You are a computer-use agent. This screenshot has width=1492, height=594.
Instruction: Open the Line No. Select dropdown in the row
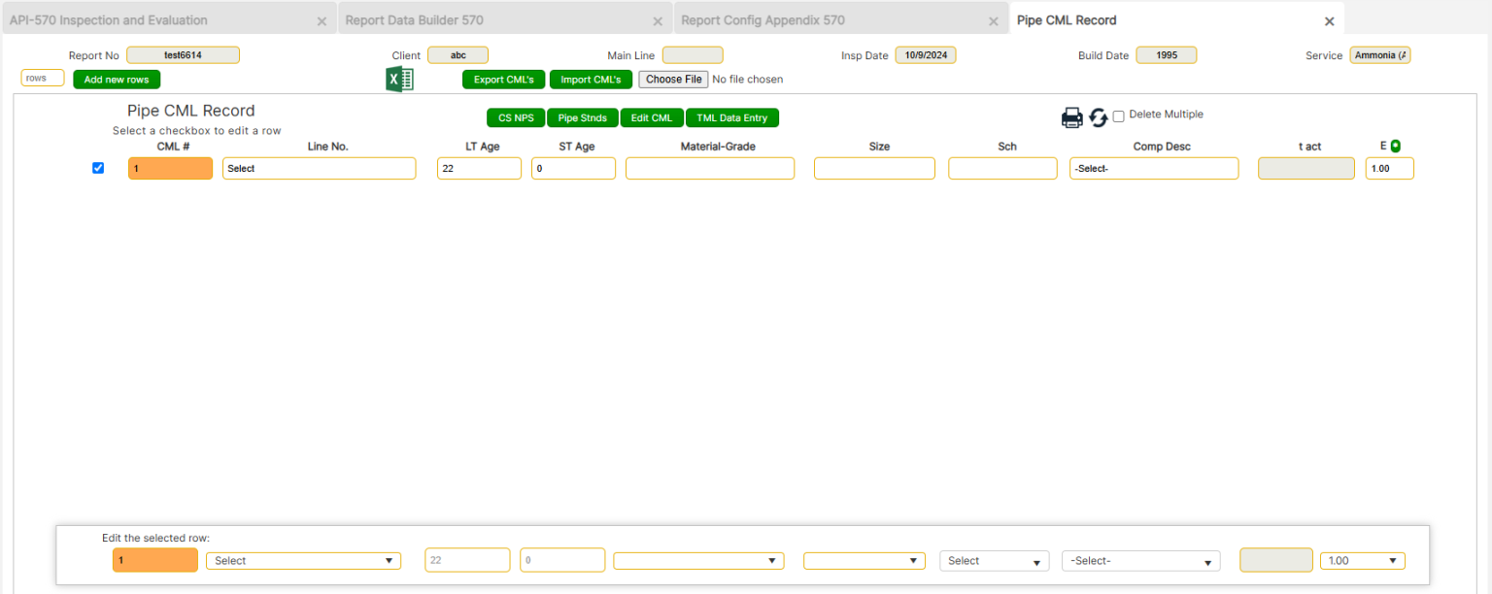coord(319,168)
